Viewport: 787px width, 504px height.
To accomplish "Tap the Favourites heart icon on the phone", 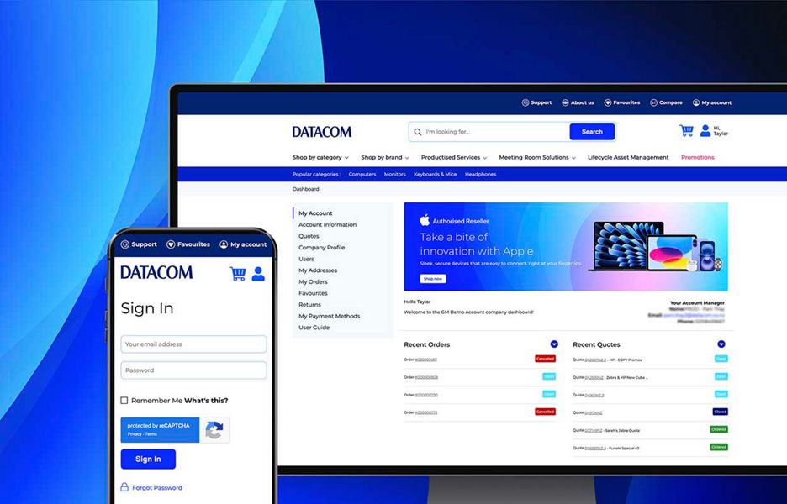I will click(x=171, y=244).
